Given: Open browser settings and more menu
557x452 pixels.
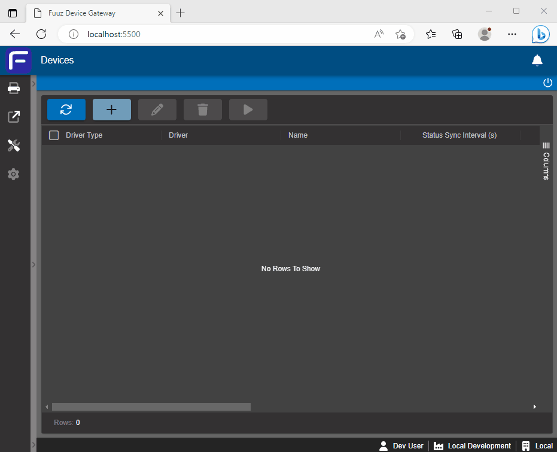Looking at the screenshot, I should click(512, 34).
